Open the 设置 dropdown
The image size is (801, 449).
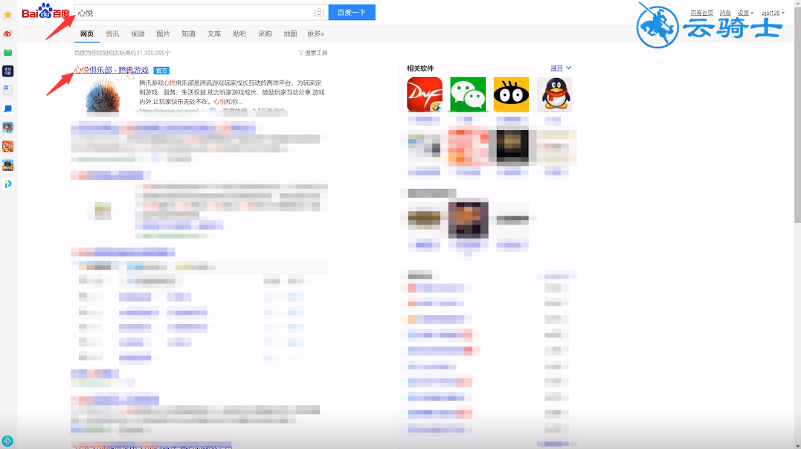point(745,13)
